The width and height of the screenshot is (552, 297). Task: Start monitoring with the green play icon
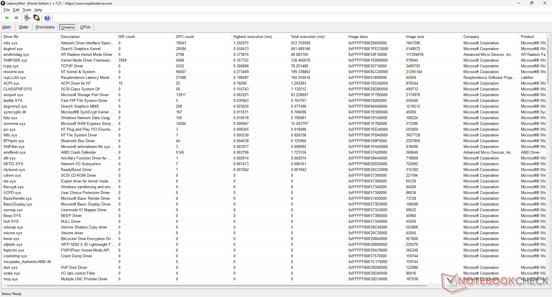coord(7,18)
